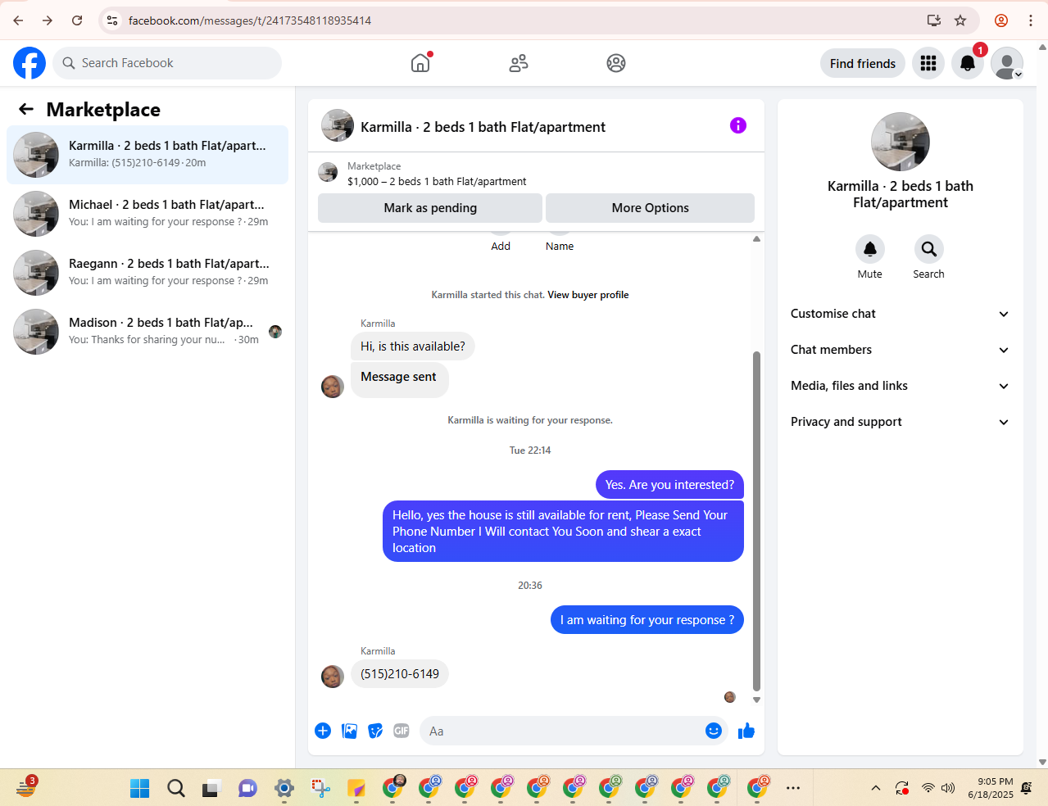Open the Facebook menu grid icon
Screen dimensions: 1048x806
coord(928,63)
